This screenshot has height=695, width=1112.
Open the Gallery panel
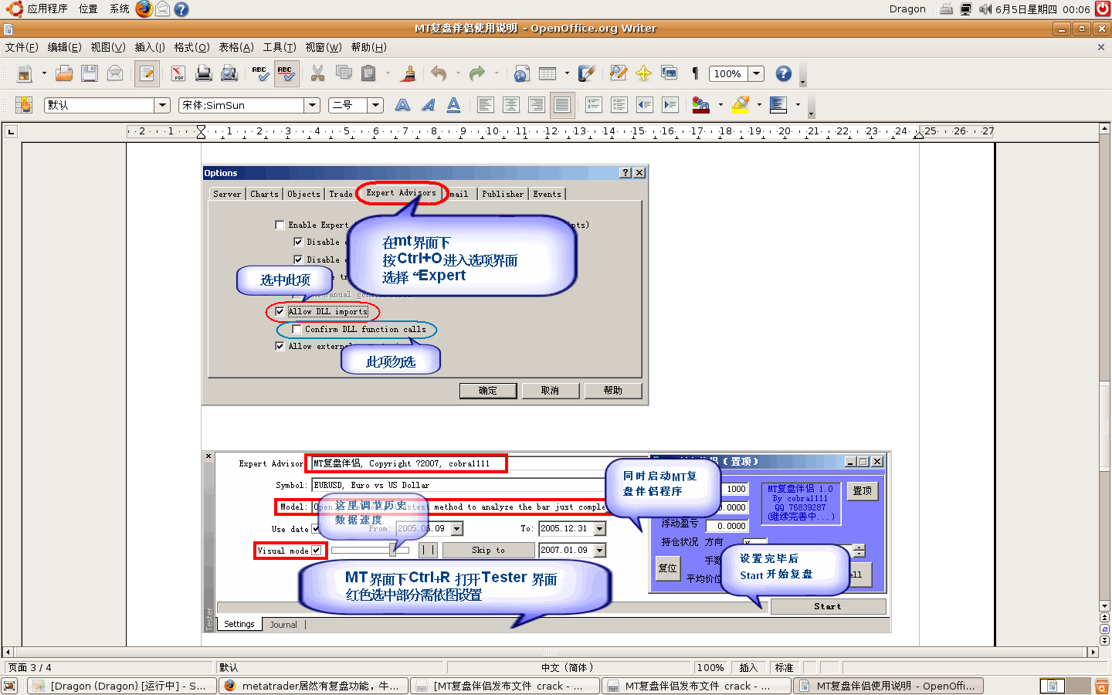669,73
